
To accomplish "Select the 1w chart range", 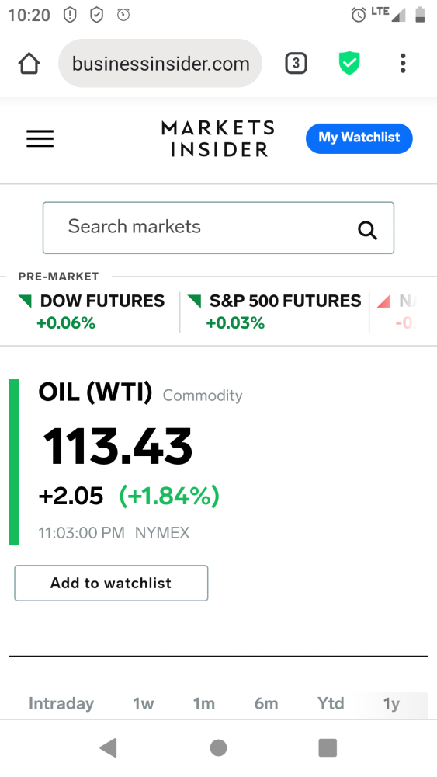I will point(144,703).
